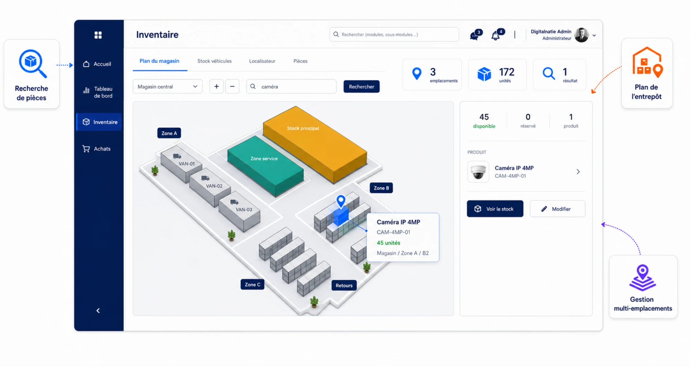Select the Zone B label on map

(x=381, y=188)
